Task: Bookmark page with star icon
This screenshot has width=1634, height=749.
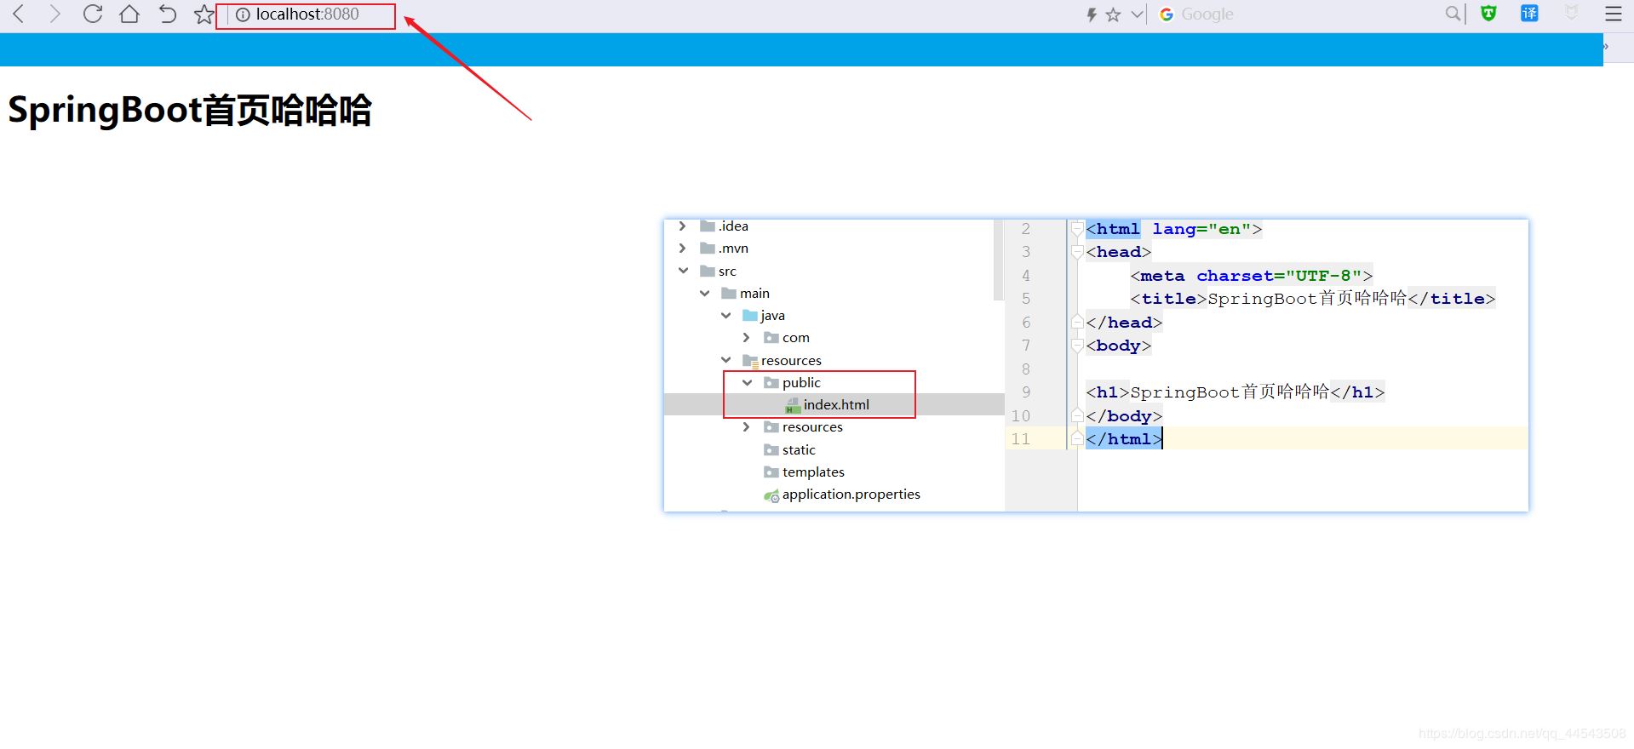Action: [x=204, y=14]
